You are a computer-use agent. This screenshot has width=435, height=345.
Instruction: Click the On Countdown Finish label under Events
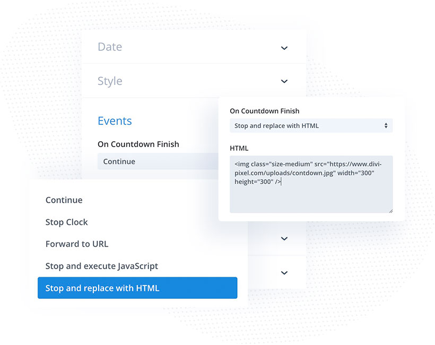click(138, 144)
